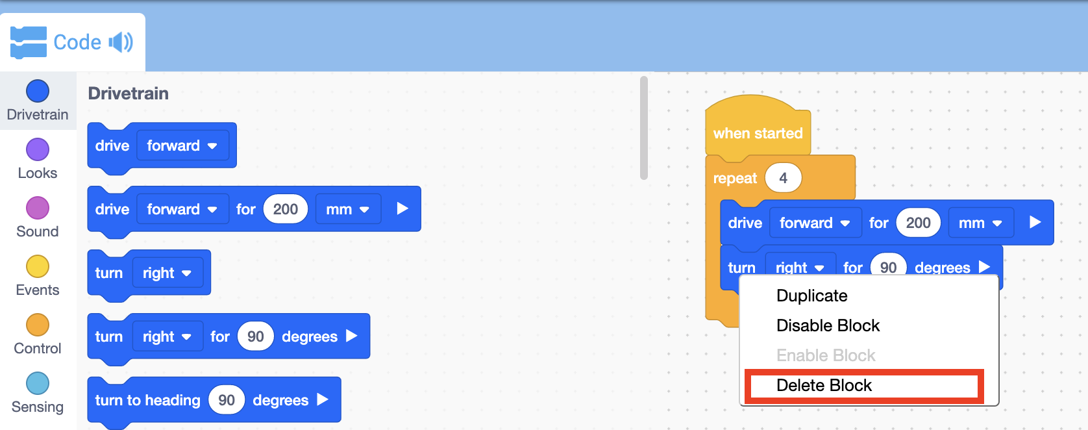Expand arrow on palette turn to heading block
The image size is (1088, 430).
tap(323, 399)
